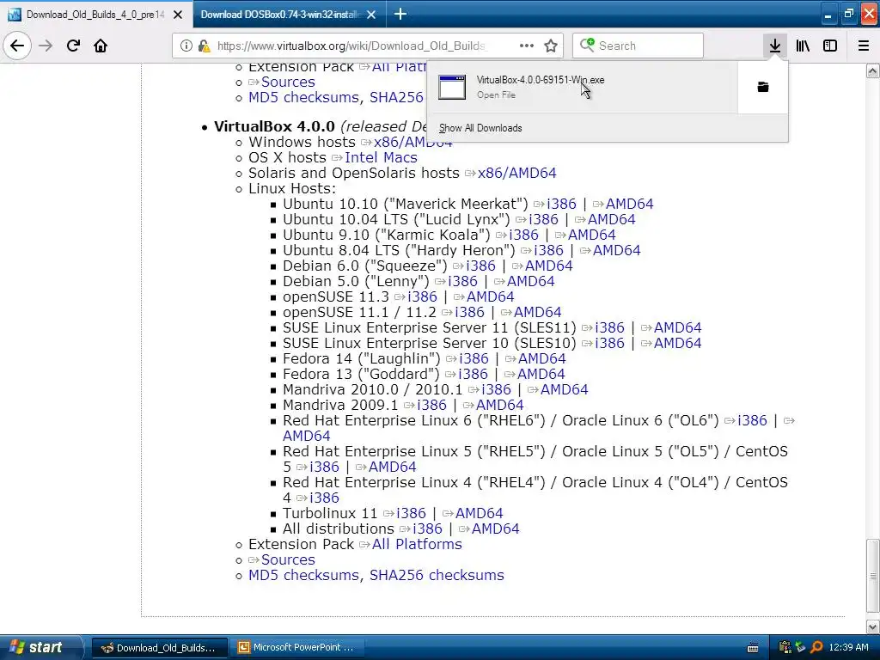Switch to Microsoft PowerPoint taskbar item

tap(296, 648)
